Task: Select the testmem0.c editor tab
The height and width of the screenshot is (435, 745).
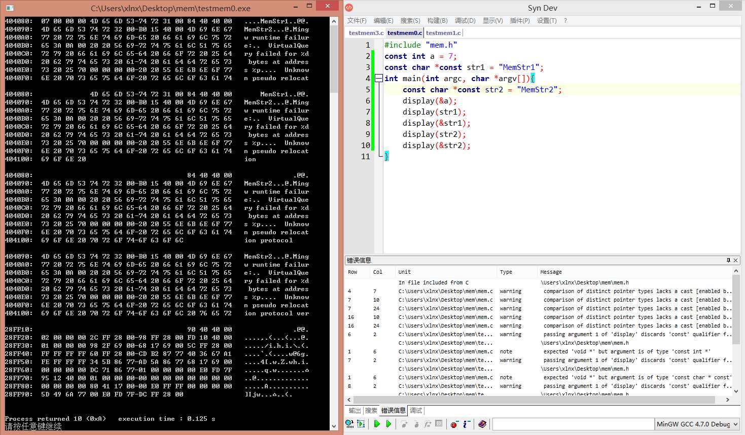Action: pos(404,33)
